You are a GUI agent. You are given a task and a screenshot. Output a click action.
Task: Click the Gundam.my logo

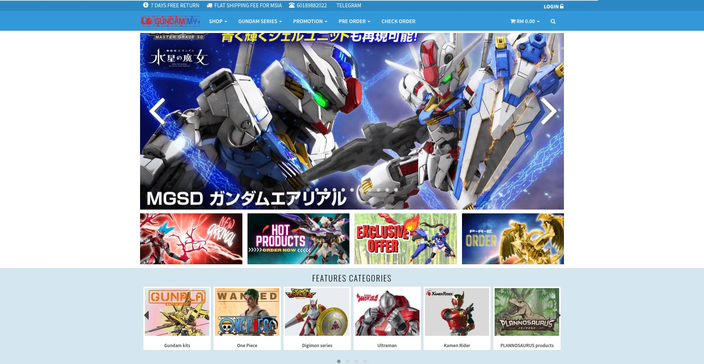(x=170, y=21)
